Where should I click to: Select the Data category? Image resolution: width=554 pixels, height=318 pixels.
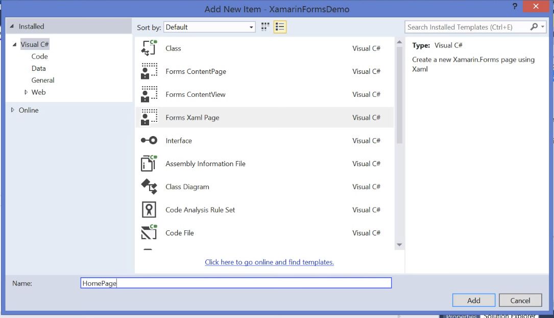38,68
